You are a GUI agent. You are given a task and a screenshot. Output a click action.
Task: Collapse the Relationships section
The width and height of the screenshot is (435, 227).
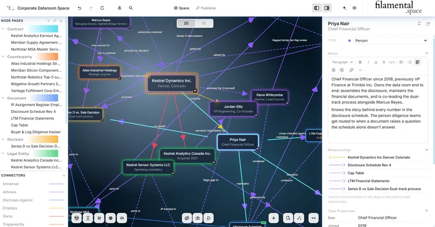pos(427,150)
